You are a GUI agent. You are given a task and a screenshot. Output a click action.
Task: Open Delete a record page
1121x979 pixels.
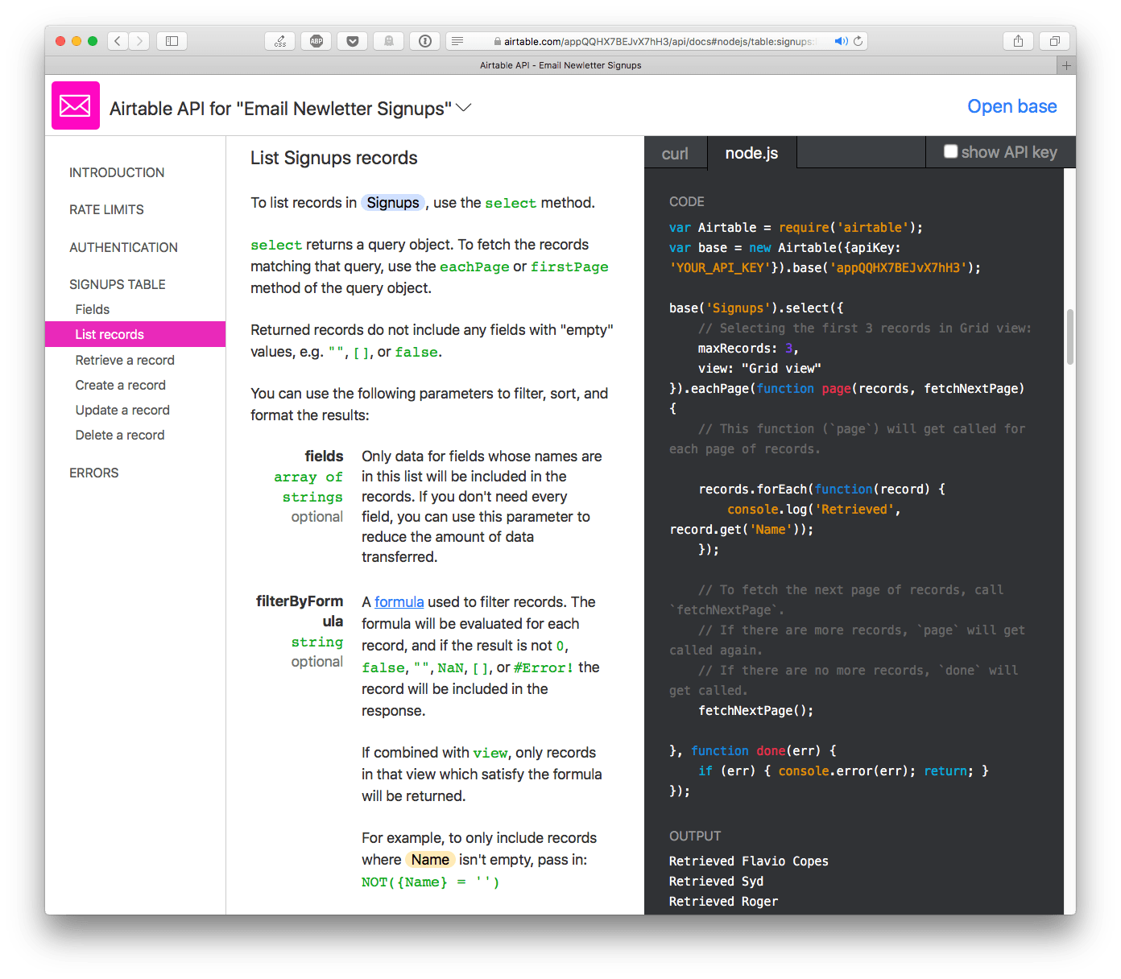tap(119, 435)
